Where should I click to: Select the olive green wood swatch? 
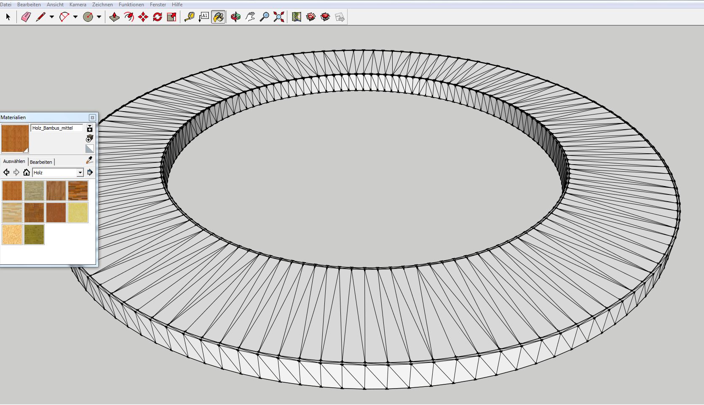[34, 234]
